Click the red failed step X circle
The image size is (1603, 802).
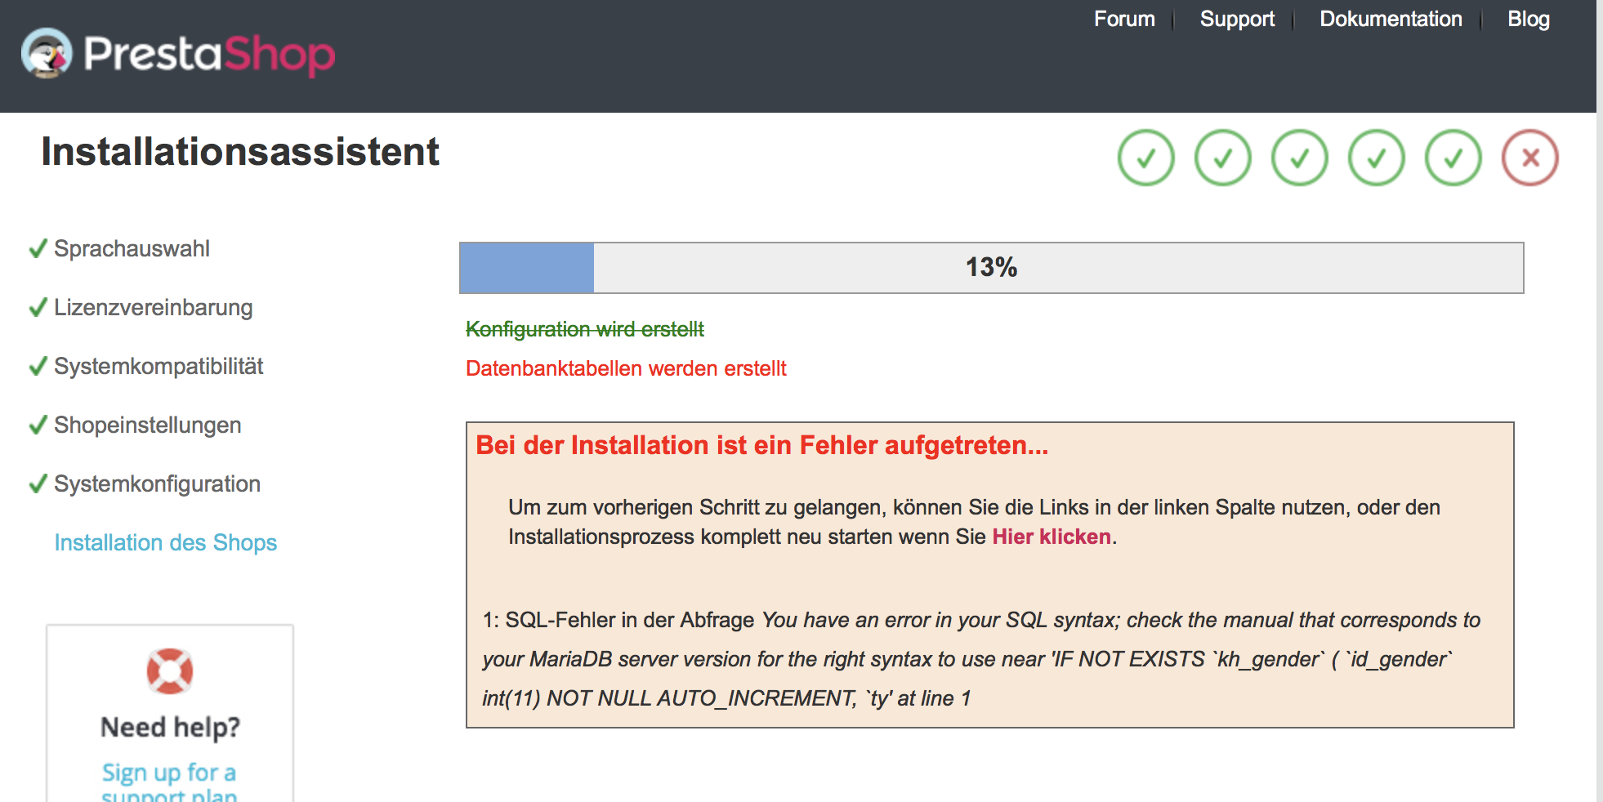click(x=1529, y=158)
